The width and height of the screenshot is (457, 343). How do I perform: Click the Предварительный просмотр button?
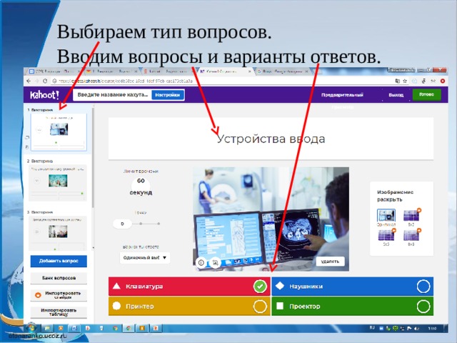342,95
